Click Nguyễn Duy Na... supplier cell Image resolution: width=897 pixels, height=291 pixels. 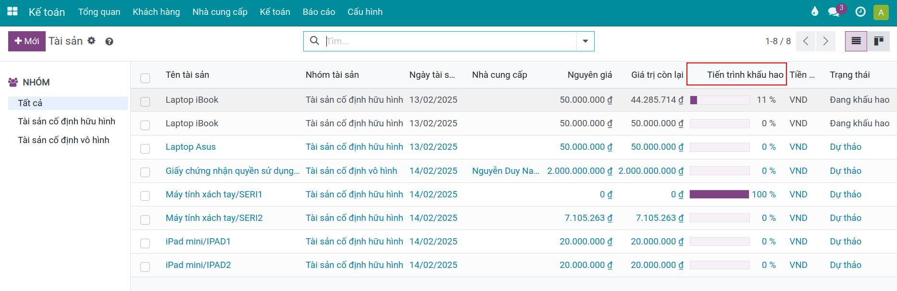(x=506, y=171)
